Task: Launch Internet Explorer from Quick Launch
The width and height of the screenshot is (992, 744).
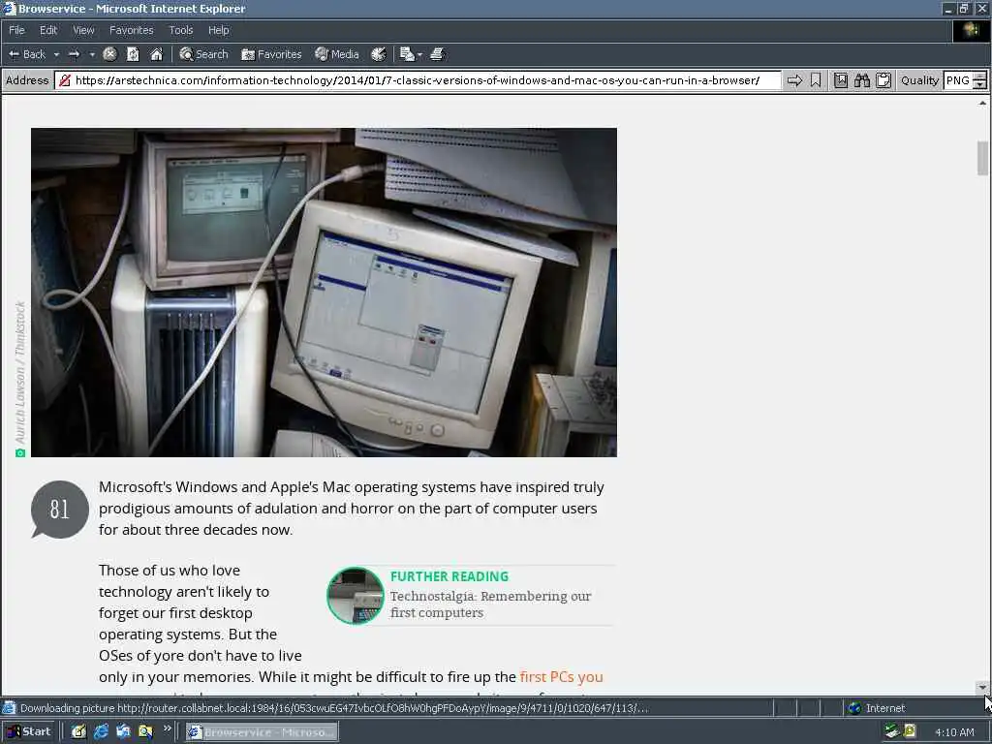Action: click(x=101, y=732)
